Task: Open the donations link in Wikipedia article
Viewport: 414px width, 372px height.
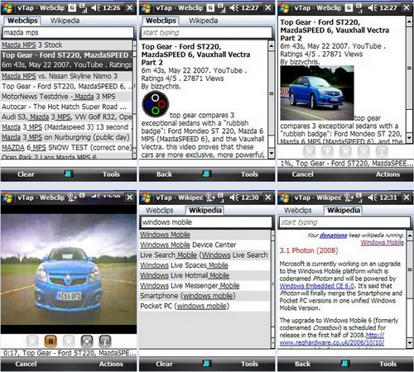Action: (x=334, y=235)
